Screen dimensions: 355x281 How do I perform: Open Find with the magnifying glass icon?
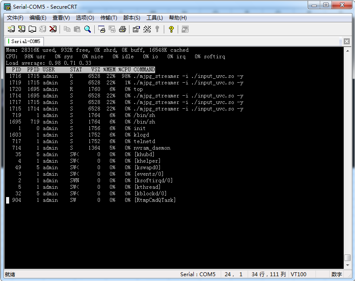pos(88,29)
